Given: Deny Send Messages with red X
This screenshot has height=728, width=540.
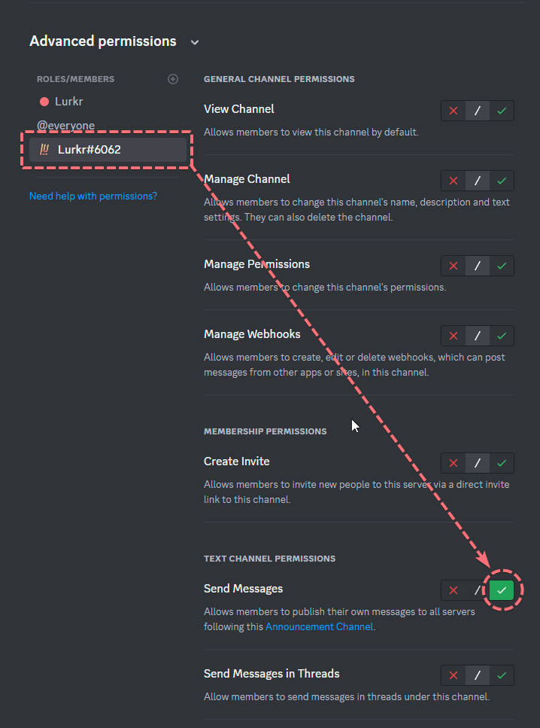Looking at the screenshot, I should [x=454, y=590].
